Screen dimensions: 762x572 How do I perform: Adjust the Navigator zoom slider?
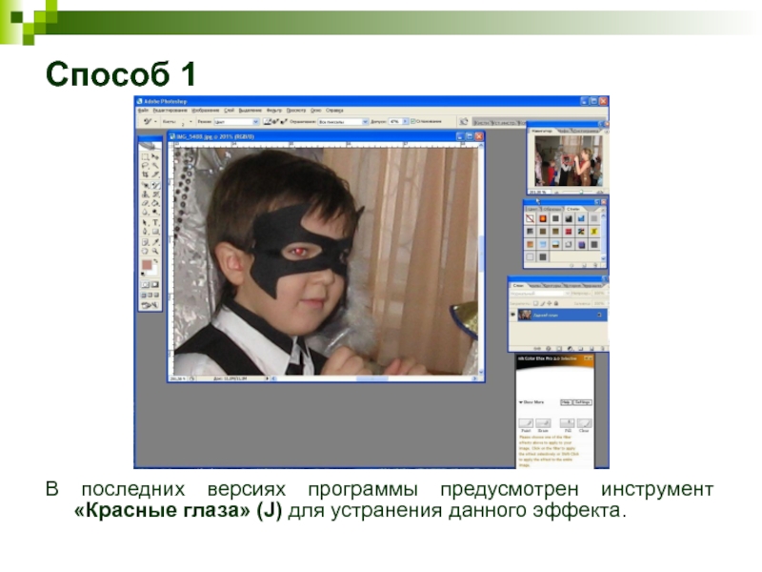(x=581, y=192)
